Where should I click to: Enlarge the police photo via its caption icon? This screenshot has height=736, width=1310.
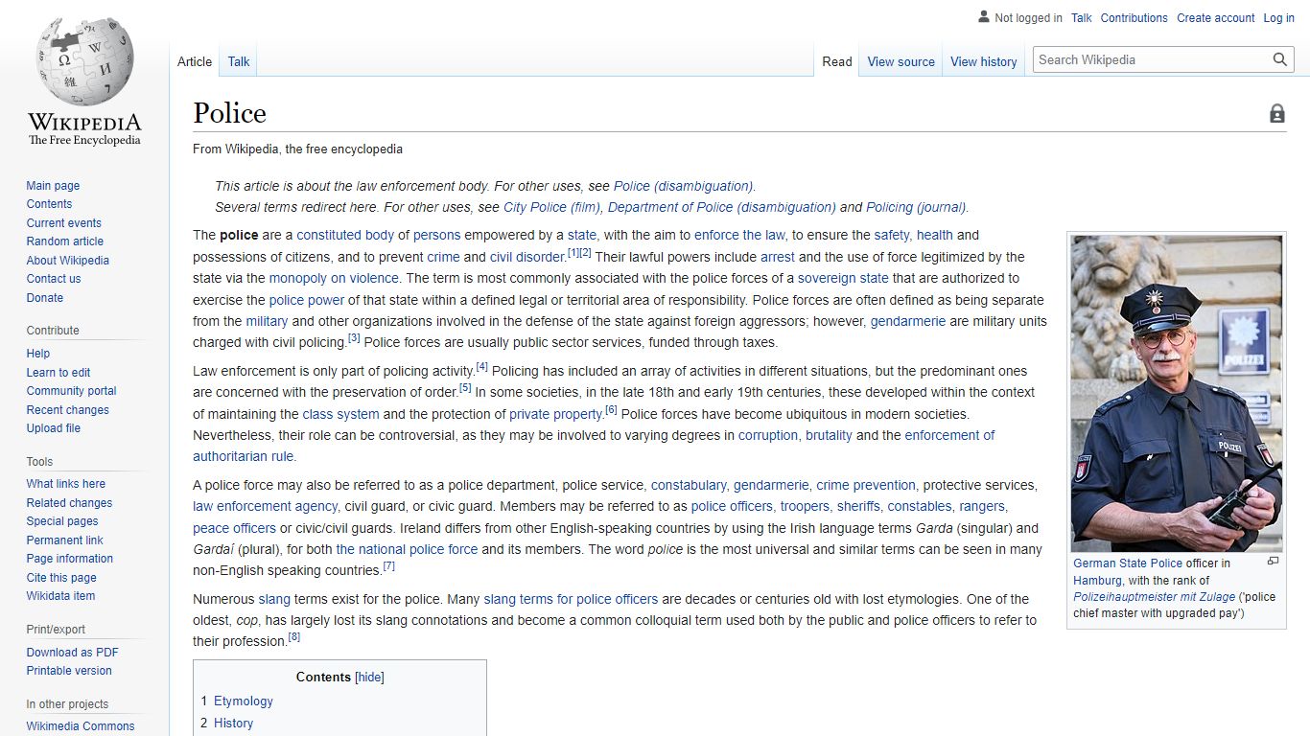1274,562
